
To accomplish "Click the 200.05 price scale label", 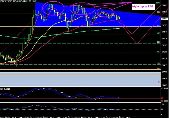I will (165, 85).
